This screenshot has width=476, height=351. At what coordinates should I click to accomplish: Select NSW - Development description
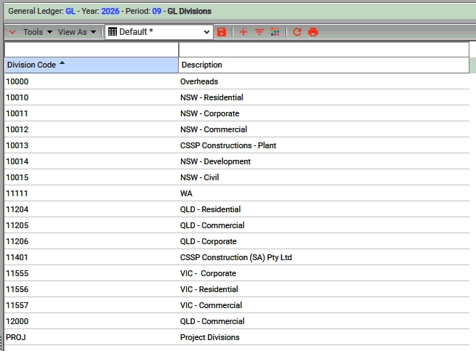click(216, 161)
